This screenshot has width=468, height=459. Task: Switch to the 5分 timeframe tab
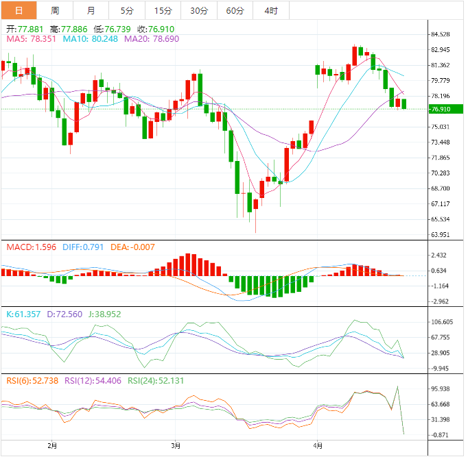[127, 10]
